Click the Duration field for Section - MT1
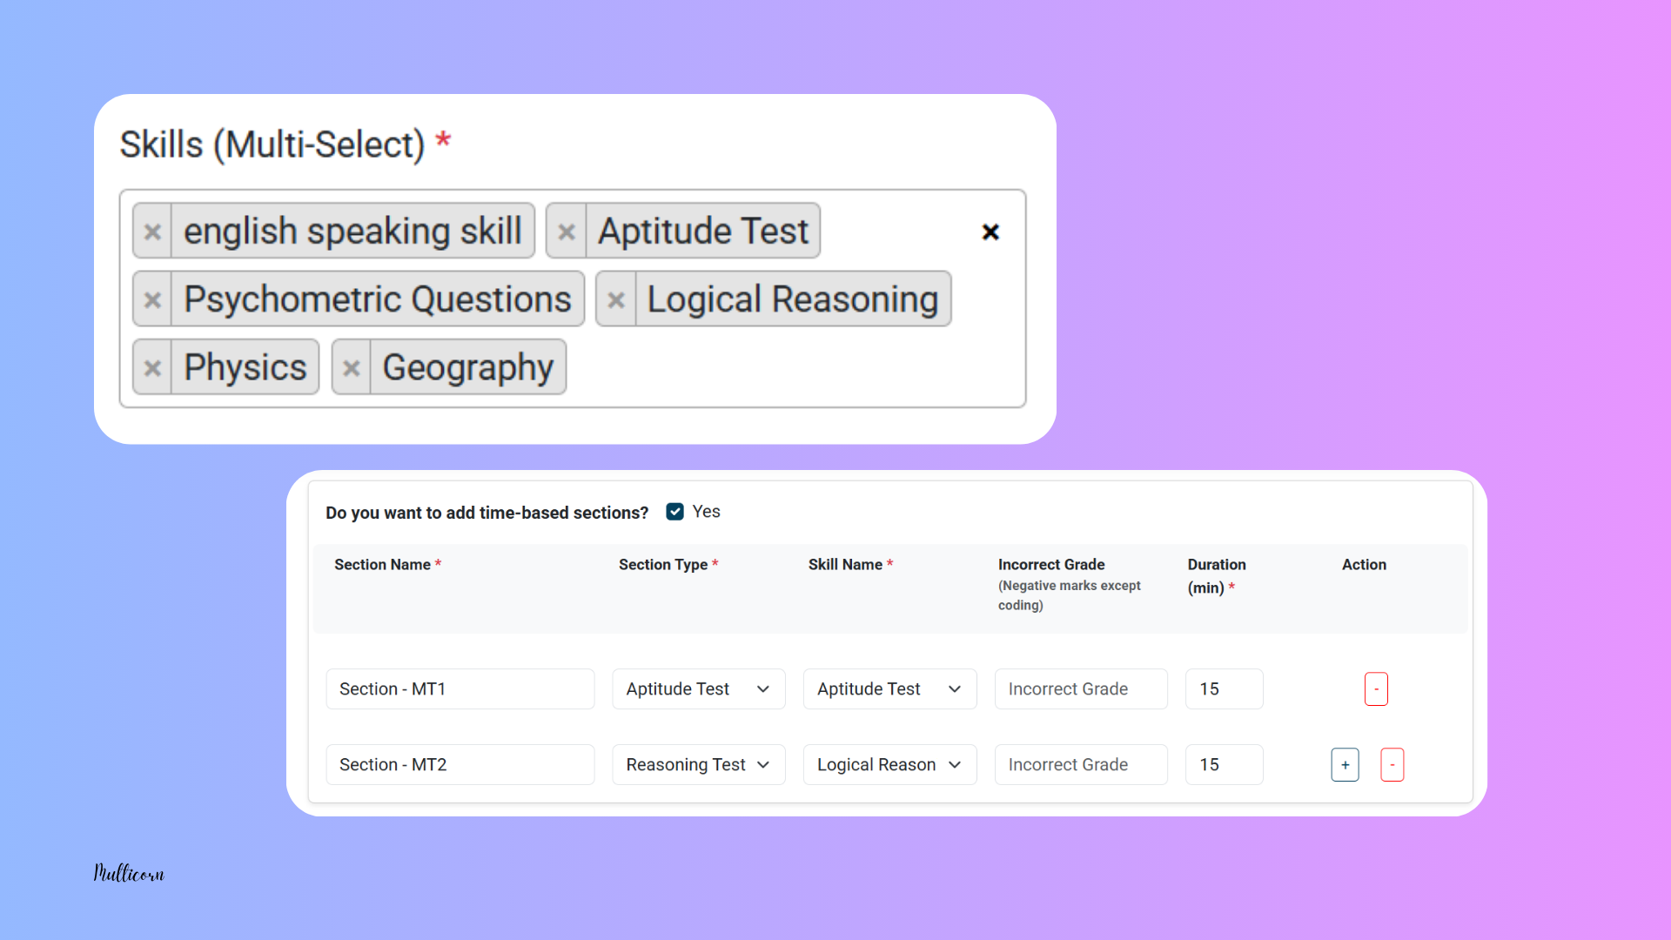 [1223, 689]
